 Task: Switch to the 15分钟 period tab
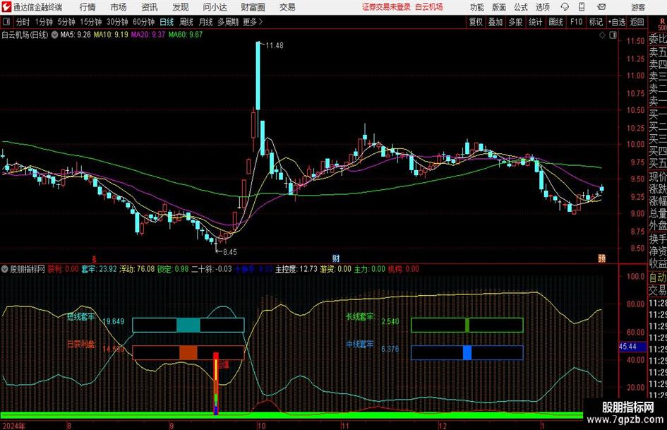point(91,22)
